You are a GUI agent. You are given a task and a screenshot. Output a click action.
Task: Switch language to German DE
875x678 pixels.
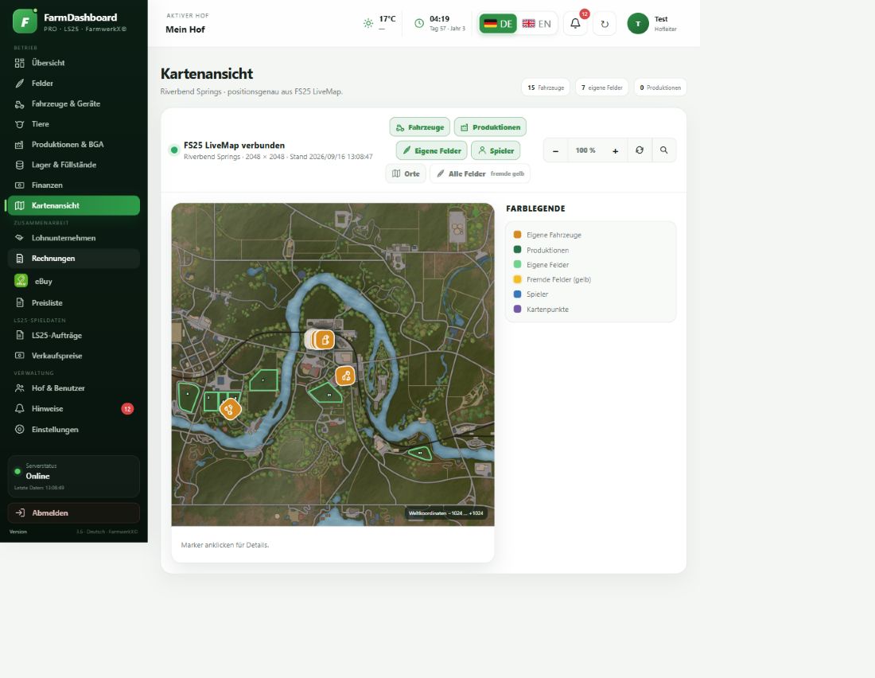(x=498, y=23)
